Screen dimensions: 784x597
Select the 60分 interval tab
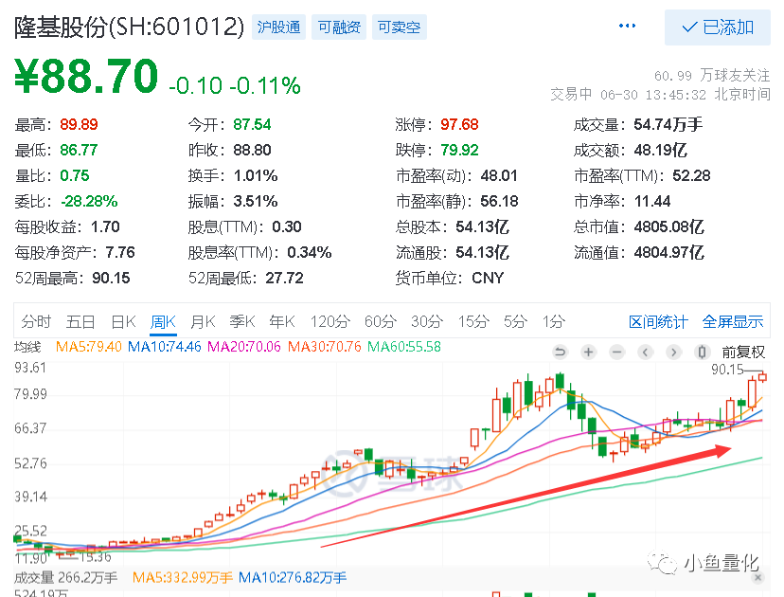tap(381, 321)
